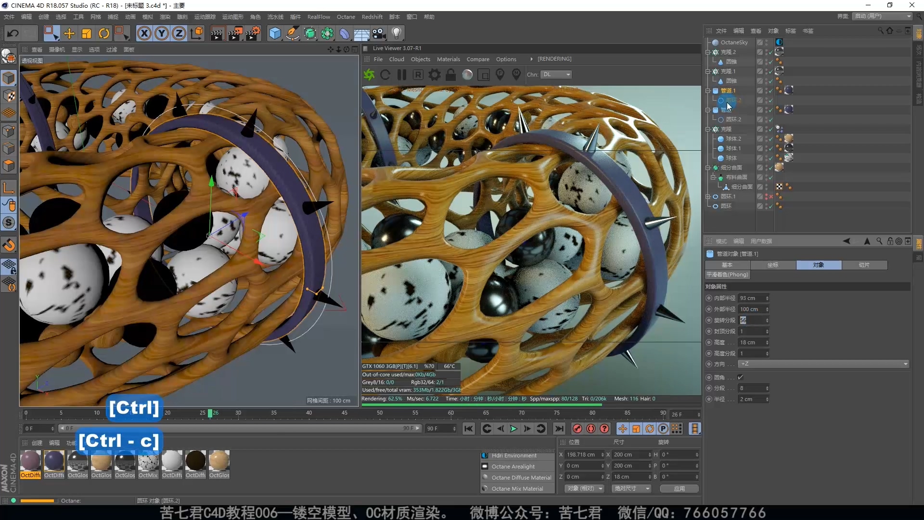Toggle the 圆角 fillet checkbox
Image resolution: width=924 pixels, height=520 pixels.
coord(740,377)
